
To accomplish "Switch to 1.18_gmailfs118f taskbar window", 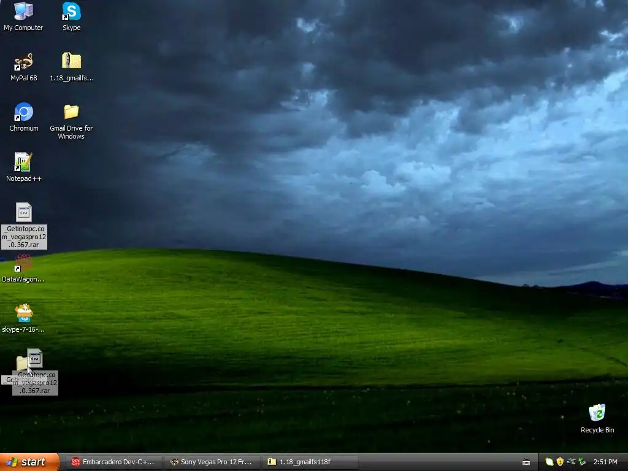I will point(310,462).
